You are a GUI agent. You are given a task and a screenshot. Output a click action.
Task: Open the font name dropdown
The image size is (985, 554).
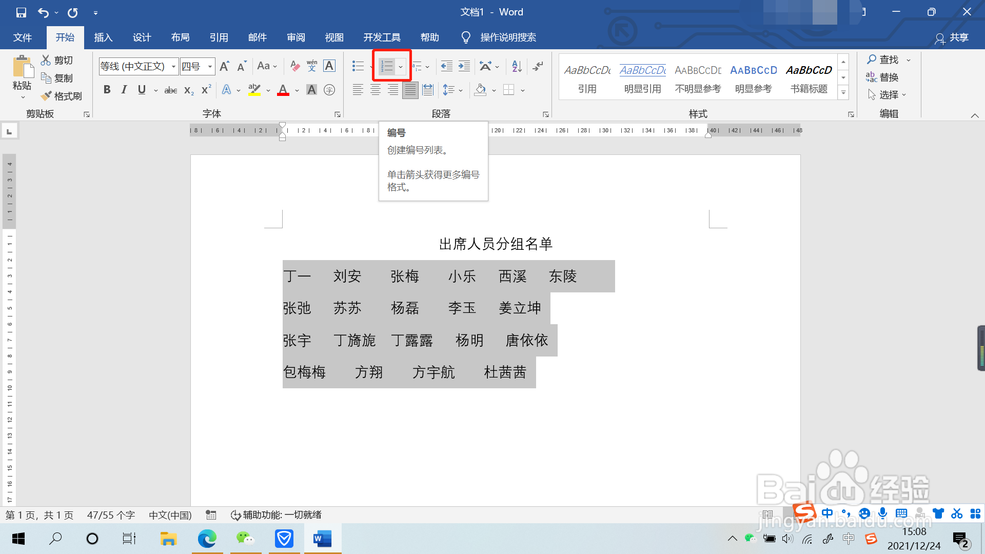pyautogui.click(x=173, y=66)
